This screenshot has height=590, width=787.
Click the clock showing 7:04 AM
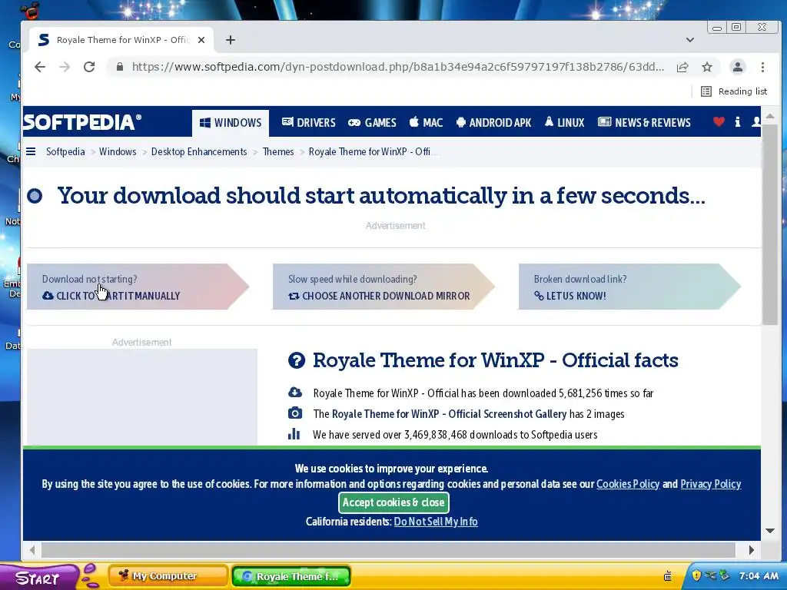(759, 576)
